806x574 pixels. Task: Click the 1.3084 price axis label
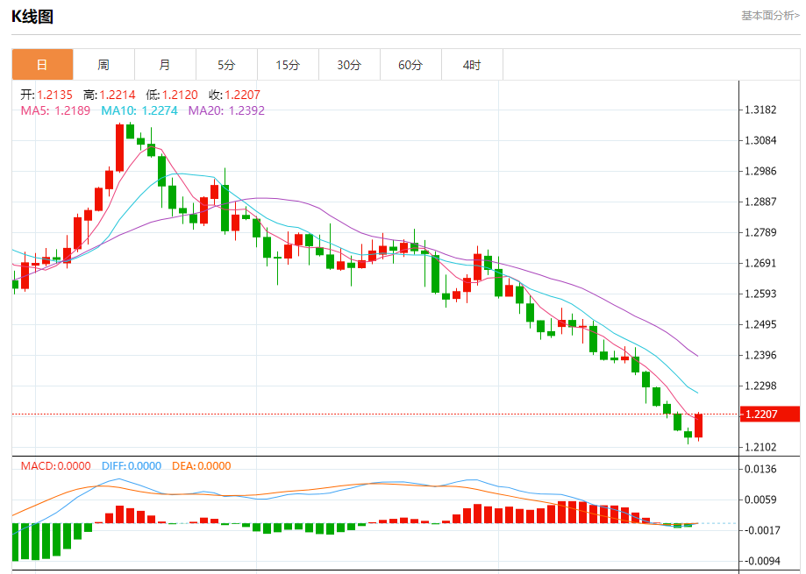[760, 141]
